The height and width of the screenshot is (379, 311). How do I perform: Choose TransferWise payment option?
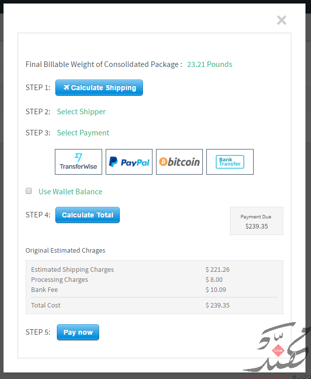(x=79, y=162)
